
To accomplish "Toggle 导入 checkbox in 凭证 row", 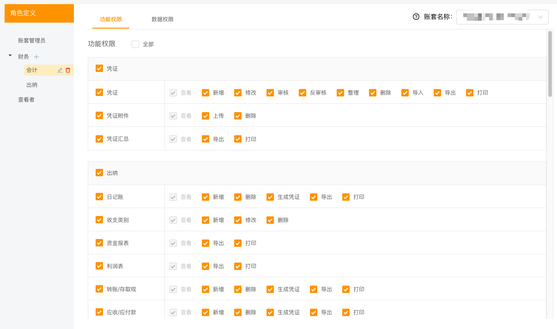I will pyautogui.click(x=405, y=92).
